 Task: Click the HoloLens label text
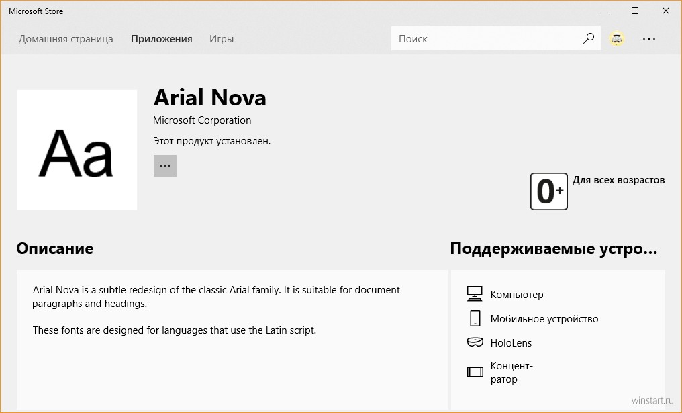511,343
